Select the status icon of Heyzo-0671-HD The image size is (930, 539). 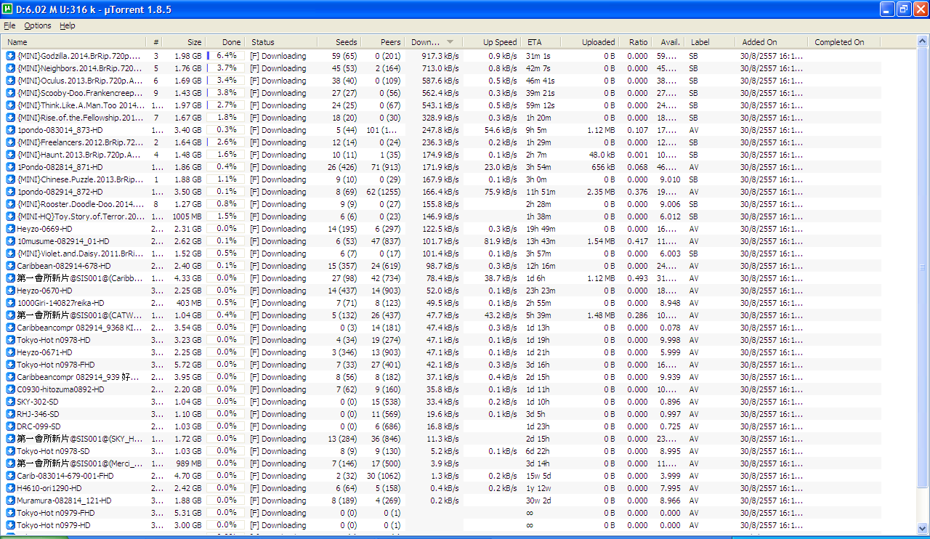pos(11,352)
